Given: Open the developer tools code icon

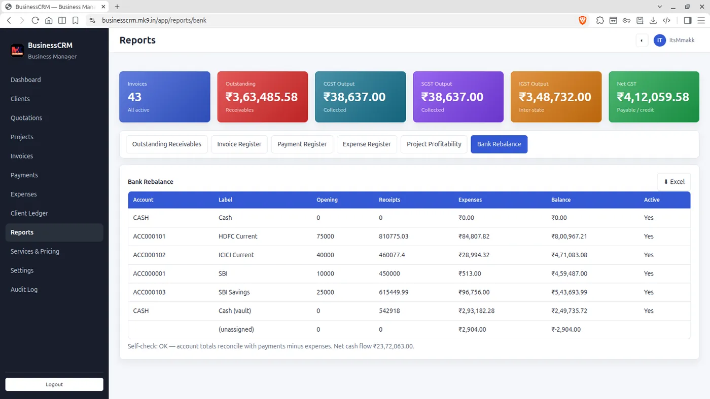Looking at the screenshot, I should tap(667, 20).
